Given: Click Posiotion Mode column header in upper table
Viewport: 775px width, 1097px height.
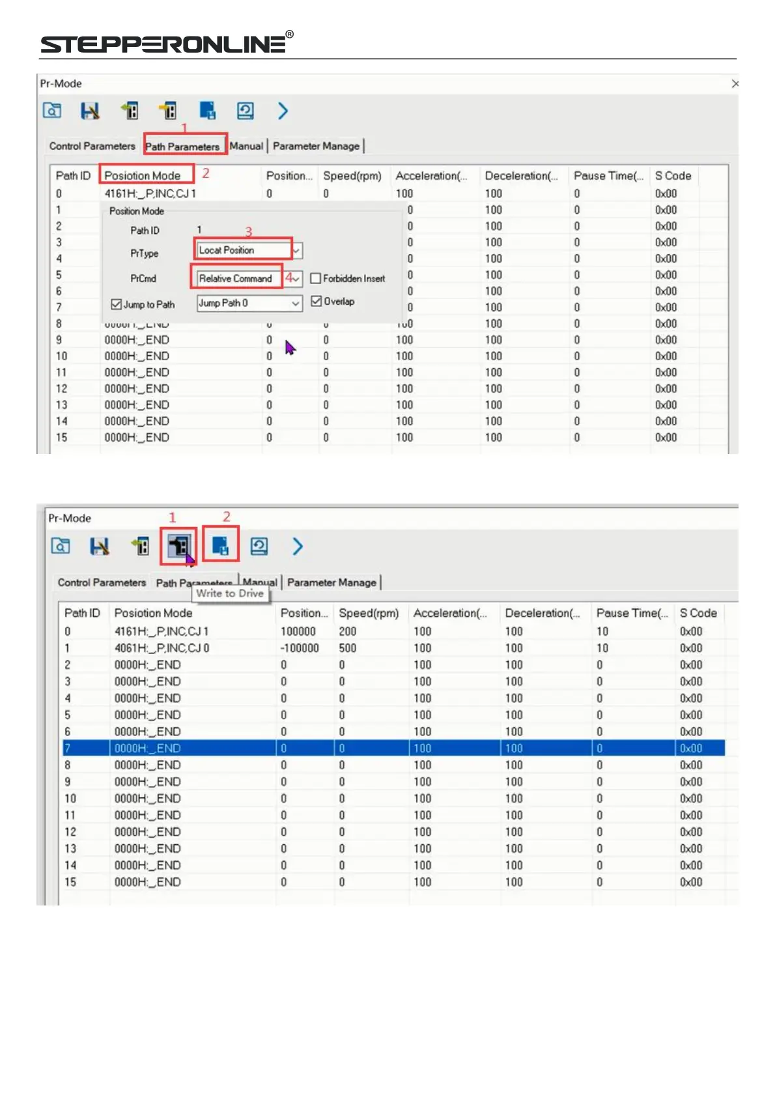Looking at the screenshot, I should click(x=143, y=175).
